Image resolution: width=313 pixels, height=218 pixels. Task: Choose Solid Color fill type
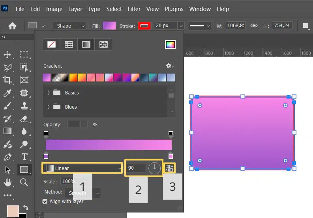click(x=69, y=44)
